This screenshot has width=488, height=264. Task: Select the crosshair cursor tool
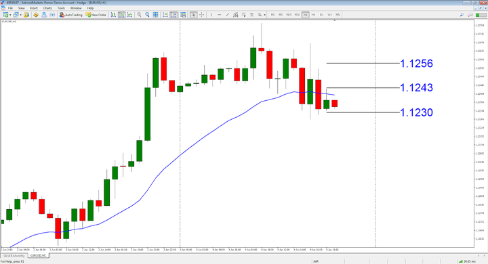pos(202,15)
